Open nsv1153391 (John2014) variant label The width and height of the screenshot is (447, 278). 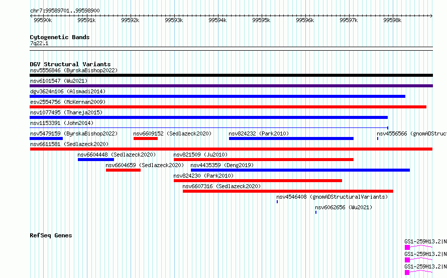(x=62, y=123)
